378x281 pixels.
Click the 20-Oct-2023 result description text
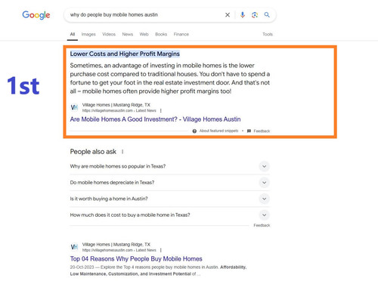tap(158, 270)
